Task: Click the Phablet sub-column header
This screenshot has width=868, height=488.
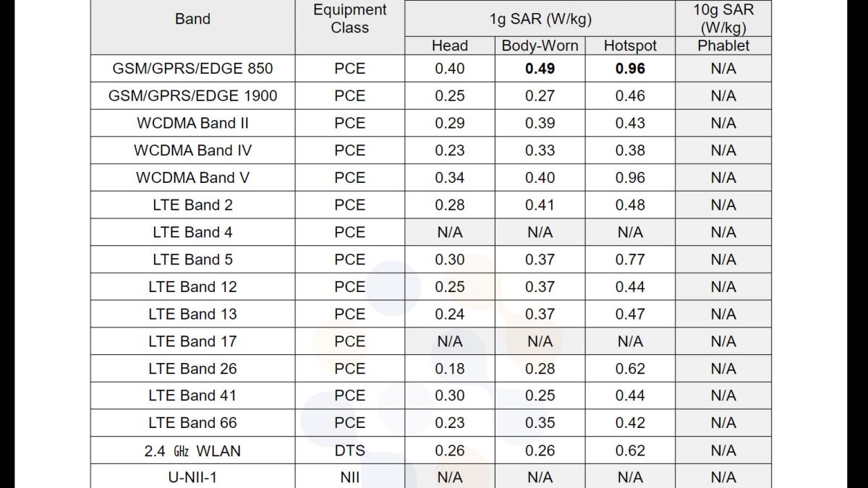Action: 723,46
